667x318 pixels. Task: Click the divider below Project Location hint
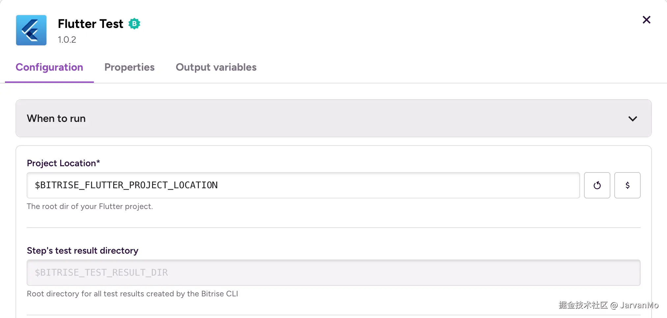point(333,228)
